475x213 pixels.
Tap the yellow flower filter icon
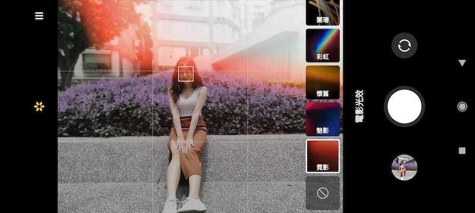coord(39,106)
